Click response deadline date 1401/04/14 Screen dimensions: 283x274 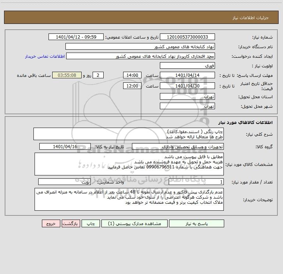click(187, 75)
